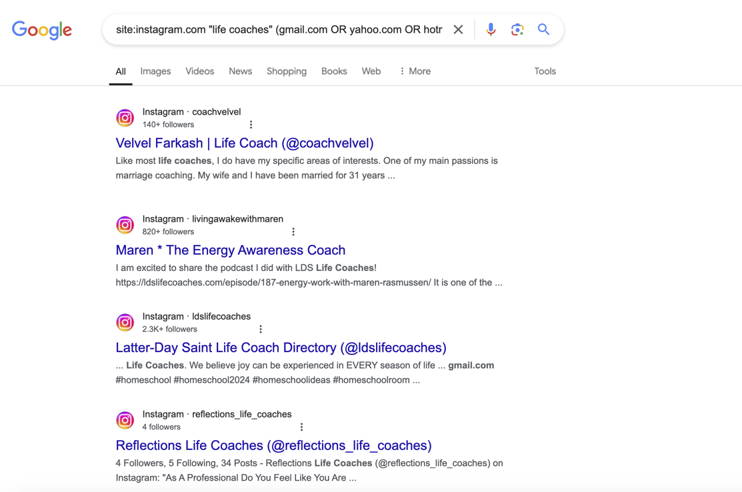The height and width of the screenshot is (492, 742).
Task: Open the Shopping results tab
Action: coord(287,71)
